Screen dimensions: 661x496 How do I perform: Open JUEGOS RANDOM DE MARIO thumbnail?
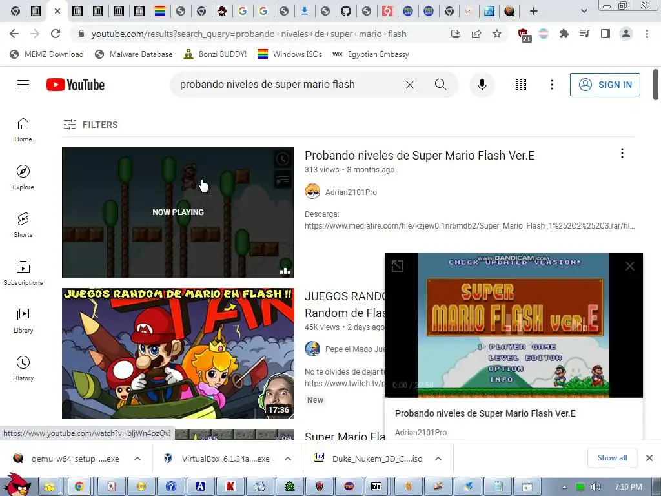coord(178,353)
